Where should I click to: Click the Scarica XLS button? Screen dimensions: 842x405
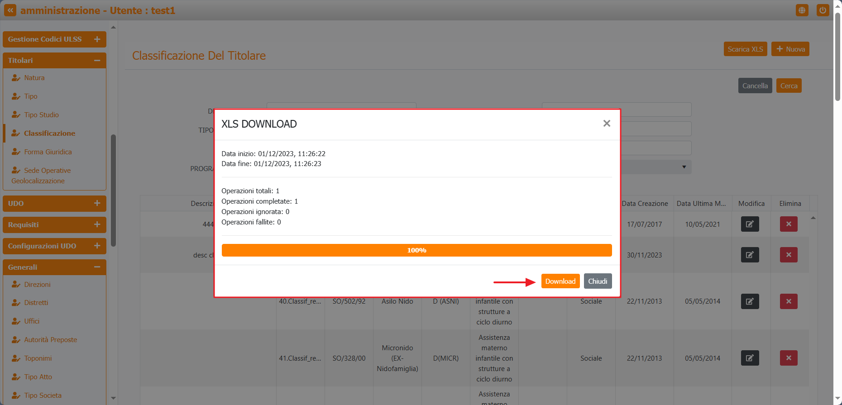coord(745,49)
